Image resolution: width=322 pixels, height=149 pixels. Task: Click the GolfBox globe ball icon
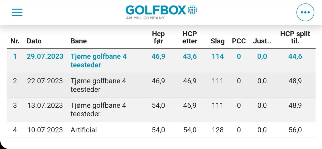coord(192,9)
